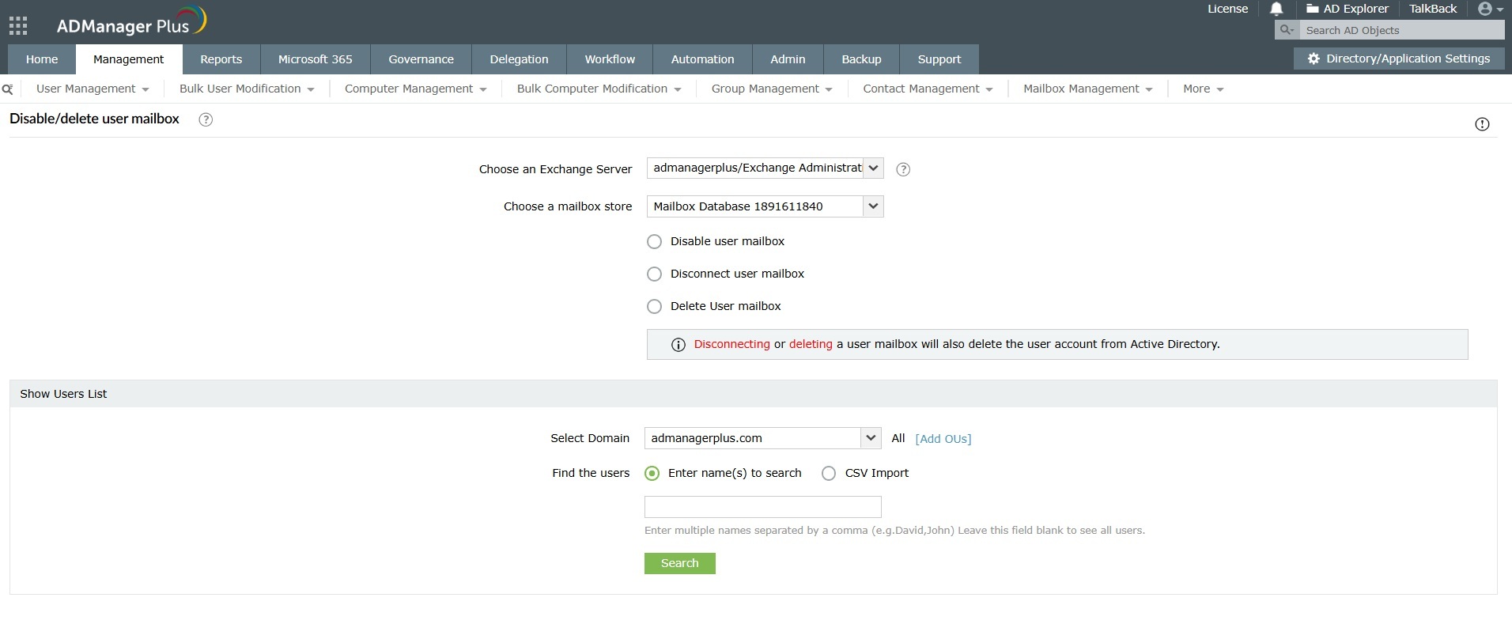
Task: Focus the Search AD Objects field
Action: [x=1402, y=30]
